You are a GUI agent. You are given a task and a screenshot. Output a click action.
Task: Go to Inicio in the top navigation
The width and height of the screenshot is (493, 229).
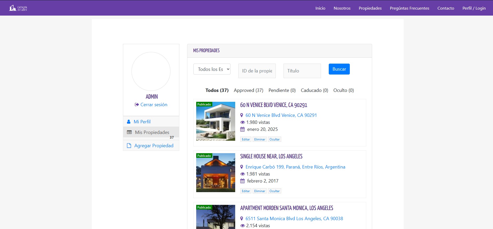tap(320, 8)
